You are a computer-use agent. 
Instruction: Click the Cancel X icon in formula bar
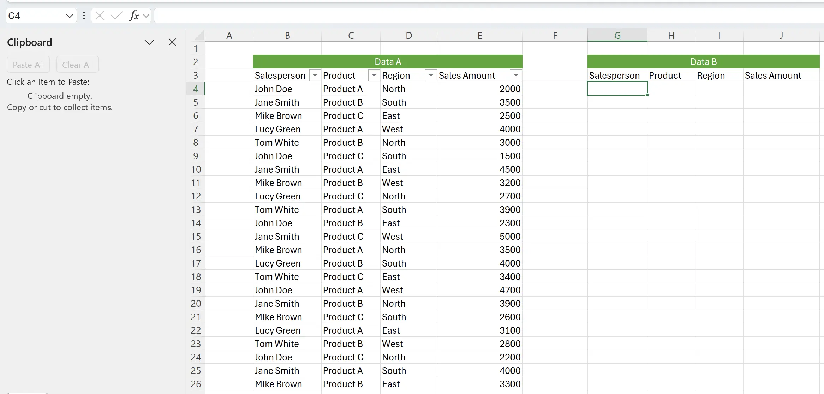coord(100,16)
